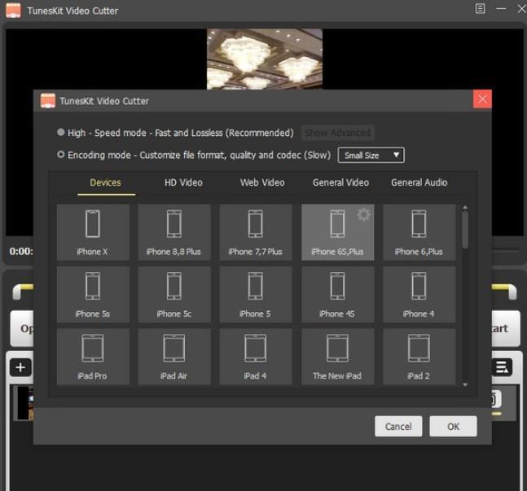
Task: Select the iPad Air preset
Action: point(174,357)
